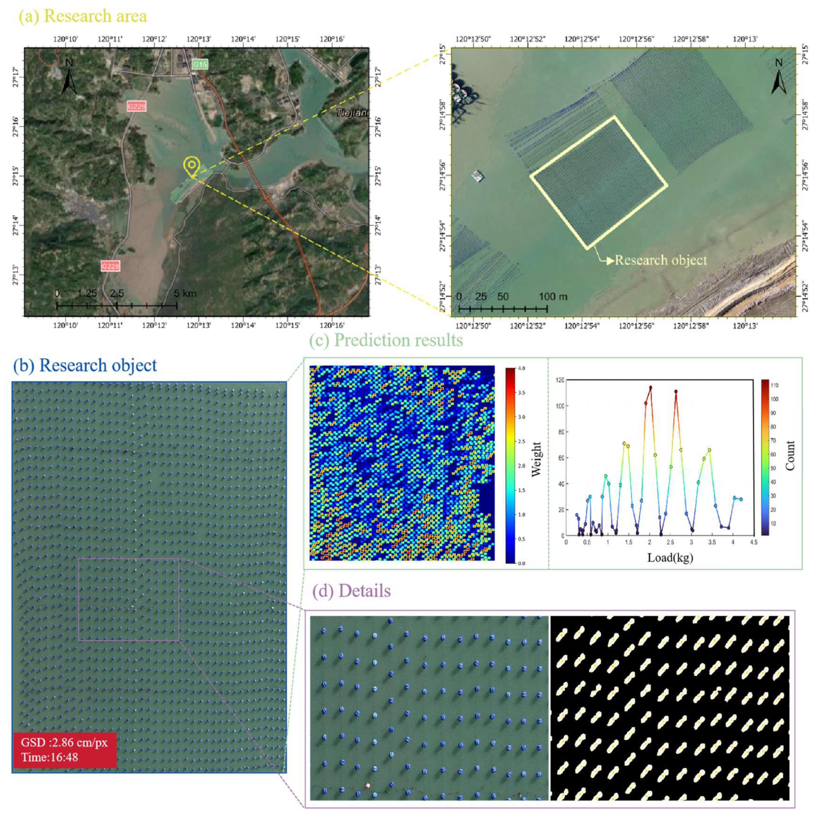
Task: Click the small white platform structure
Action: [x=477, y=176]
